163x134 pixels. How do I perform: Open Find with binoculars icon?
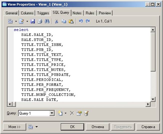tap(47, 21)
